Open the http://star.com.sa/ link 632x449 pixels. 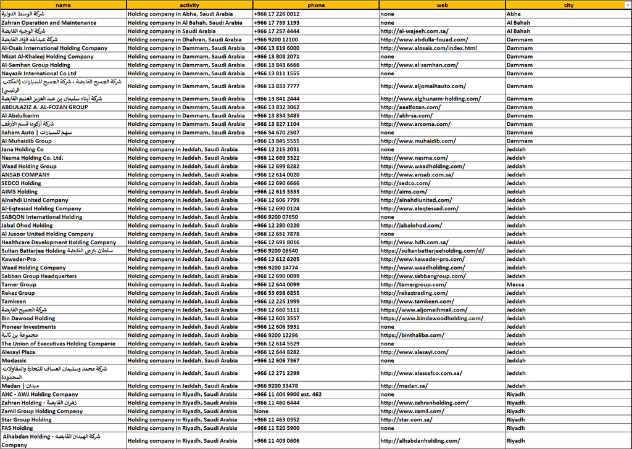406,419
